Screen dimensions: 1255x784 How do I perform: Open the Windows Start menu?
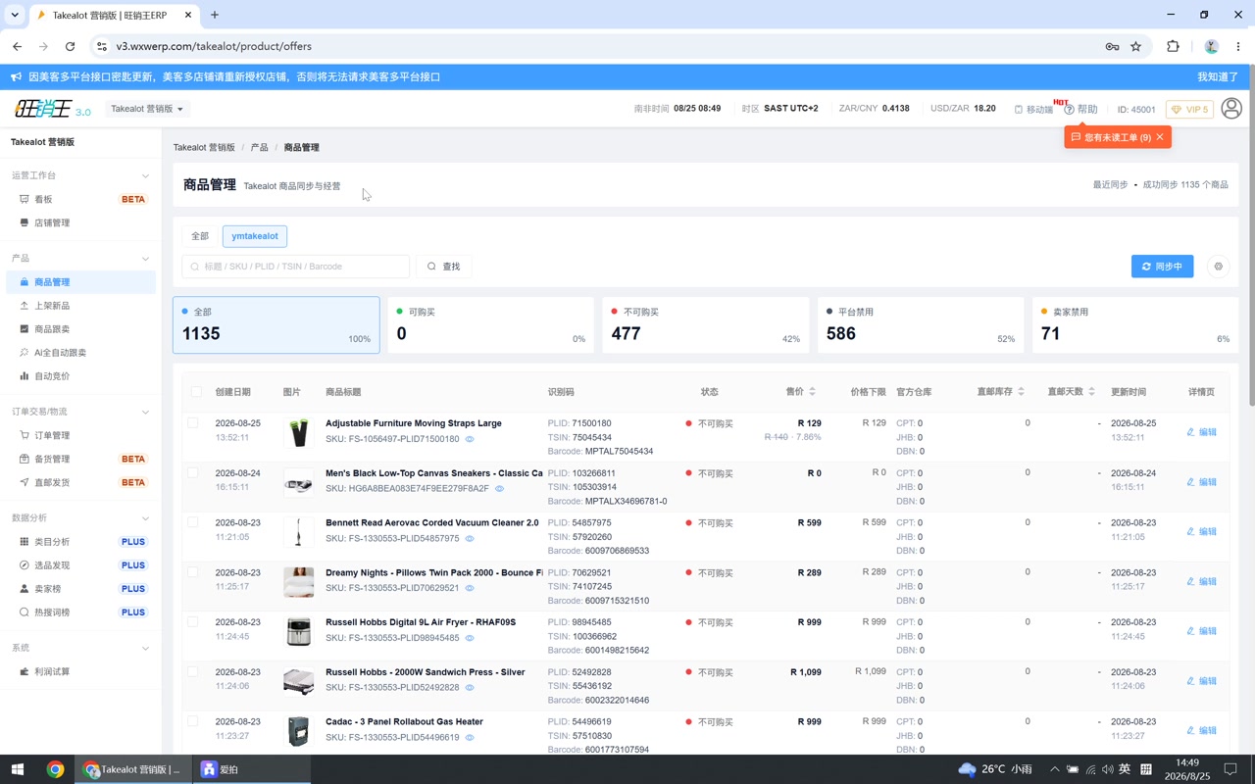tap(18, 769)
